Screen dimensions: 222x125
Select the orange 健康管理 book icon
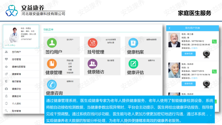pos(52,64)
